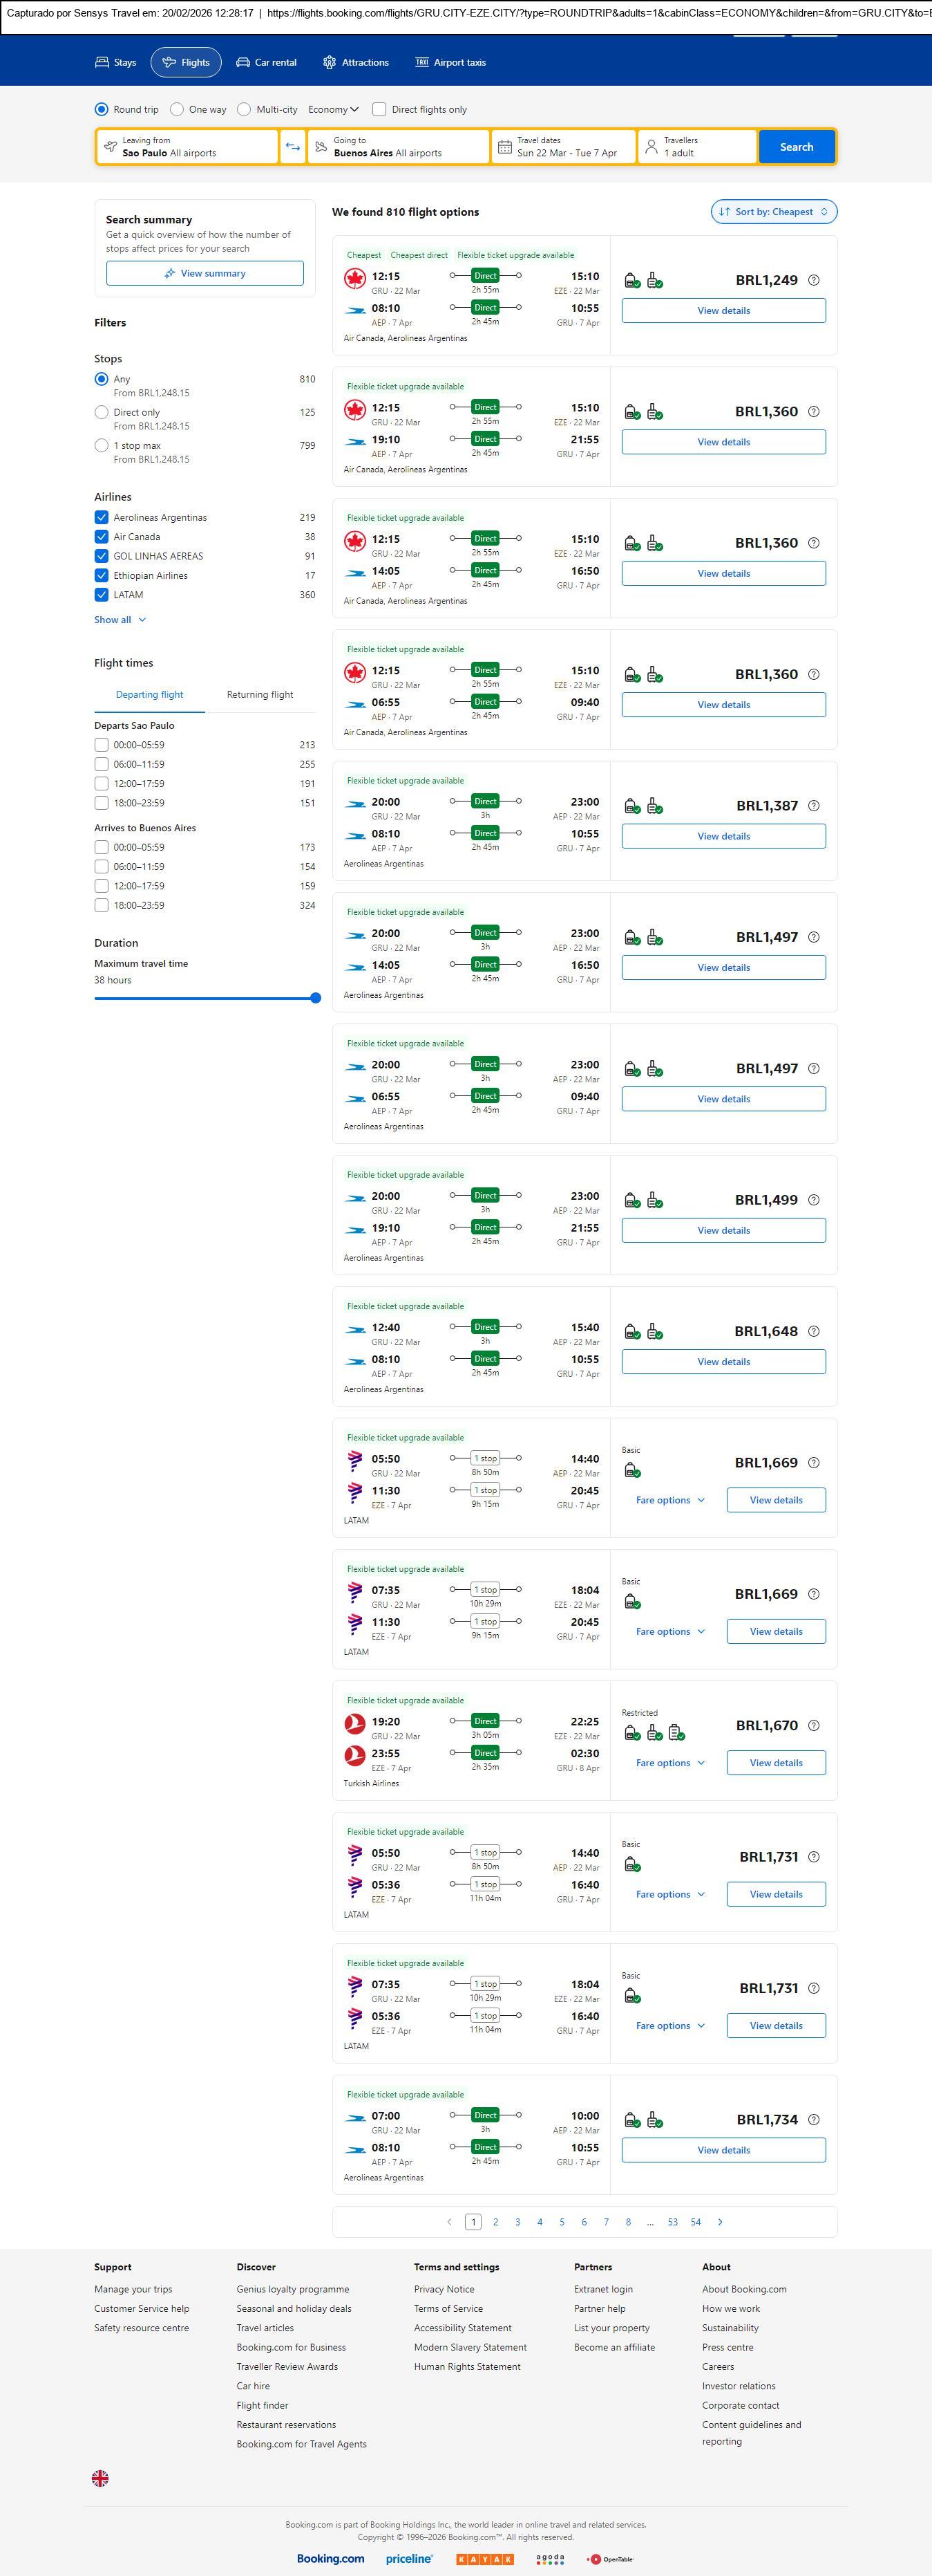The width and height of the screenshot is (932, 2576).
Task: Select the One way radio button
Action: (x=177, y=110)
